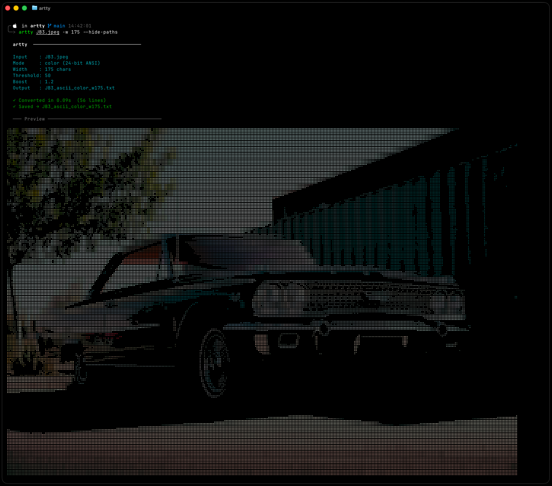The width and height of the screenshot is (552, 486).
Task: Open the saved JB3_ascii_color_w175.txt file
Action: pos(77,106)
